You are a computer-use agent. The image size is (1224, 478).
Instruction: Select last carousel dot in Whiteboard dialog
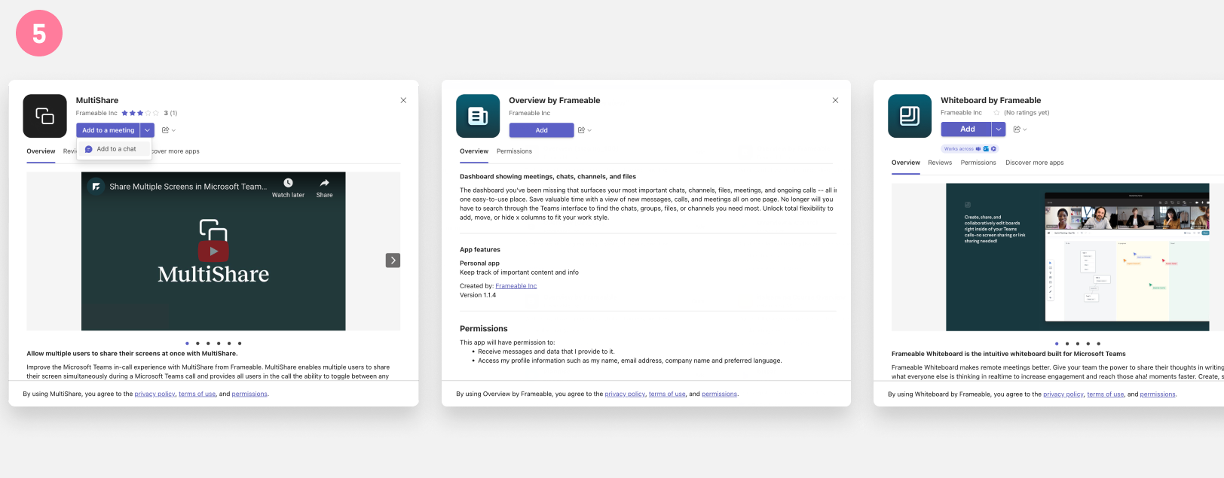(x=1099, y=343)
